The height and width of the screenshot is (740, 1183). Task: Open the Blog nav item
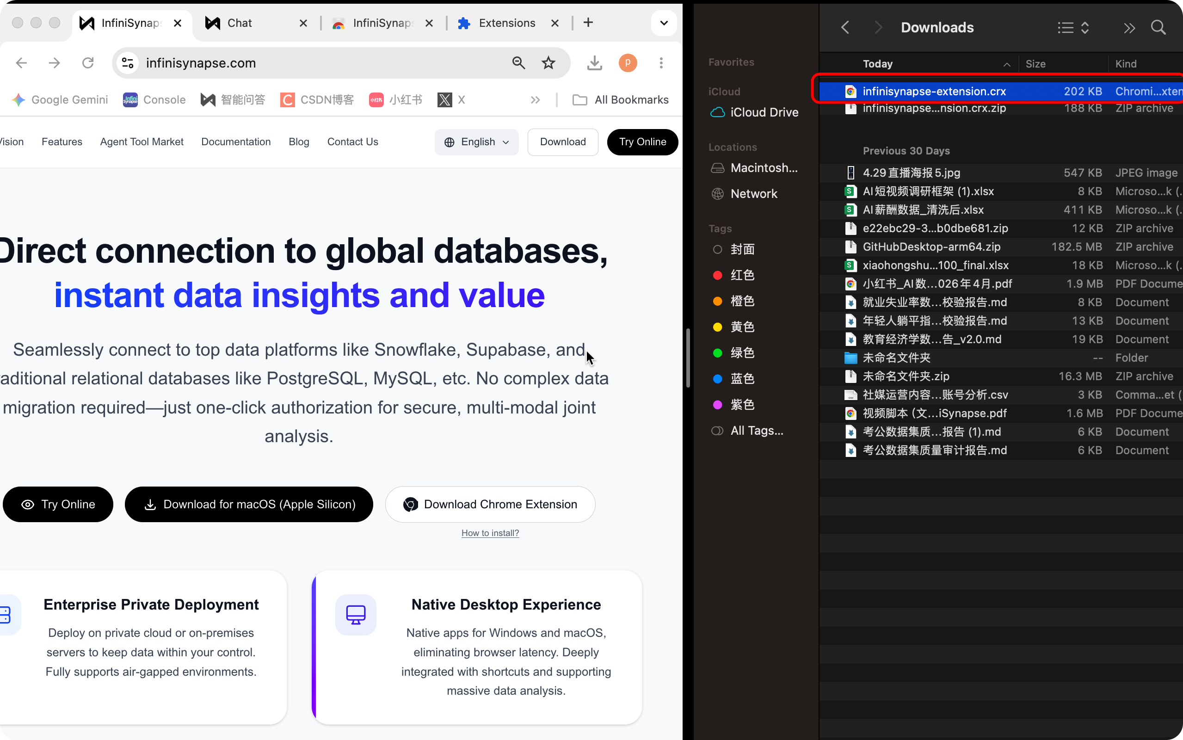[299, 142]
